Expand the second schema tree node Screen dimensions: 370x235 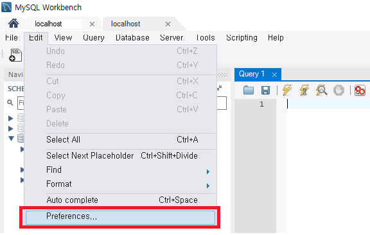pyautogui.click(x=11, y=128)
